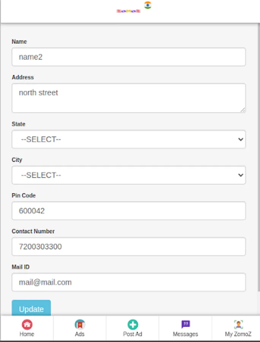Switch to the Messages tab label
260x342 pixels.
[x=185, y=334]
